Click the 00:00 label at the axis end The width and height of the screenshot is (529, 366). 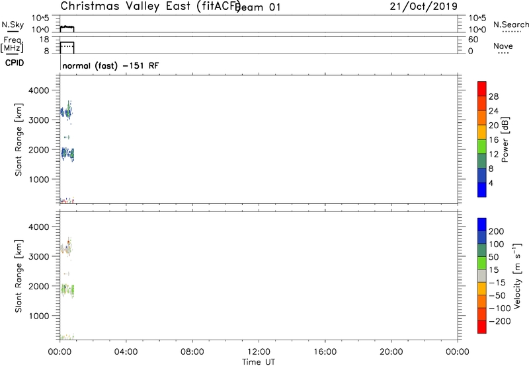[458, 352]
